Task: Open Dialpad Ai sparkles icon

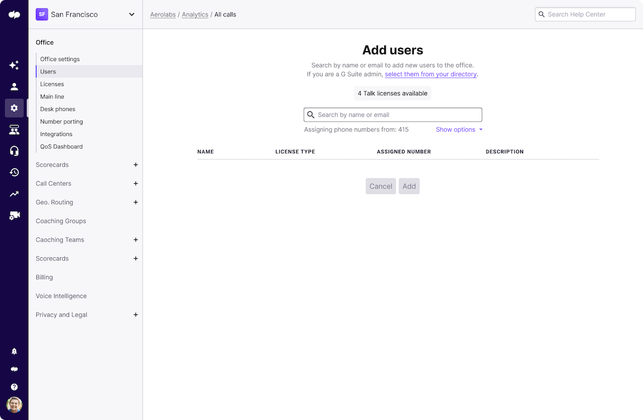Action: [14, 65]
